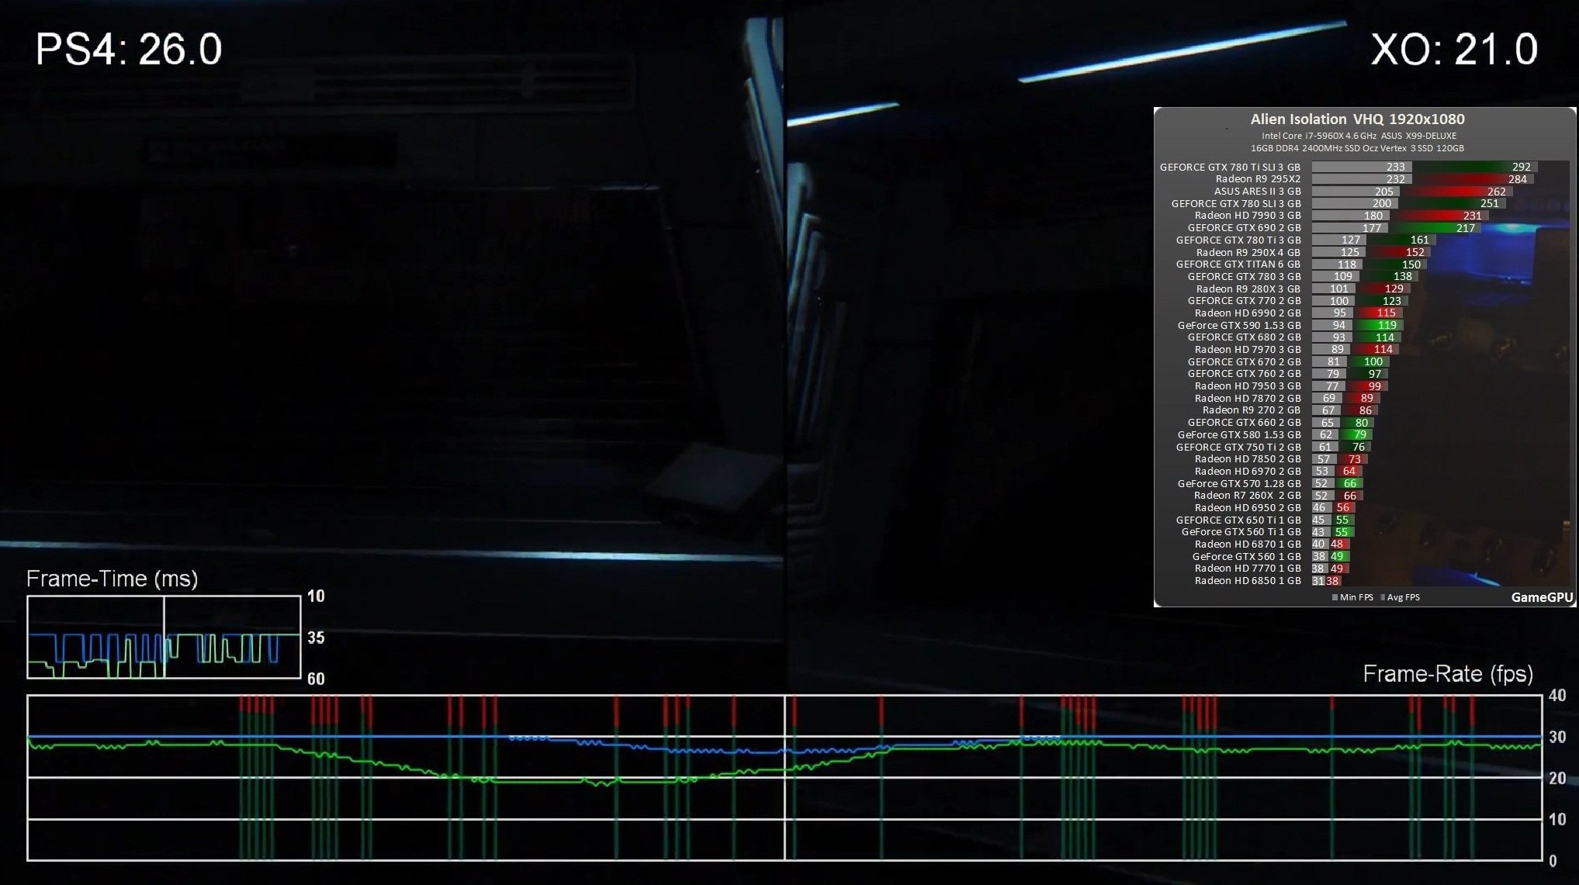
Task: Click the 10 label on Frame-Time axis
Action: pyautogui.click(x=316, y=596)
